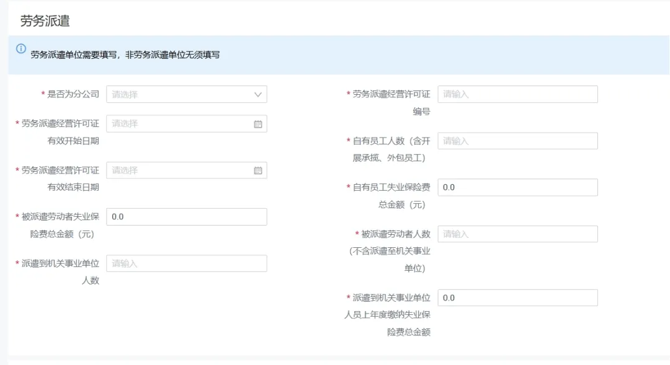Click the 派遣到机关事业单位人数 input field
This screenshot has width=670, height=365.
[186, 263]
